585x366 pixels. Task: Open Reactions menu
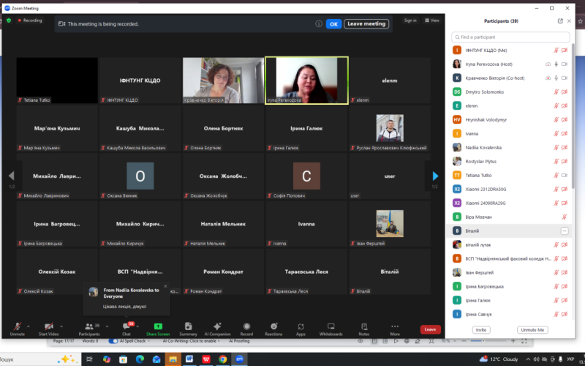tap(273, 329)
